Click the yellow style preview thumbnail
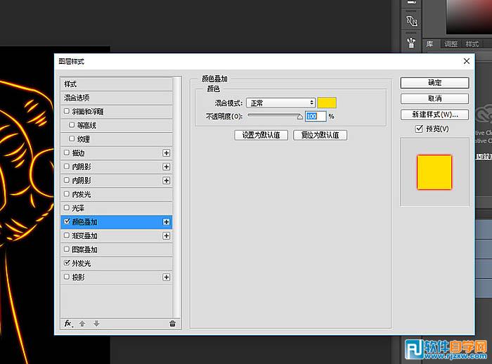Viewport: 492px width, 364px height. (x=434, y=172)
